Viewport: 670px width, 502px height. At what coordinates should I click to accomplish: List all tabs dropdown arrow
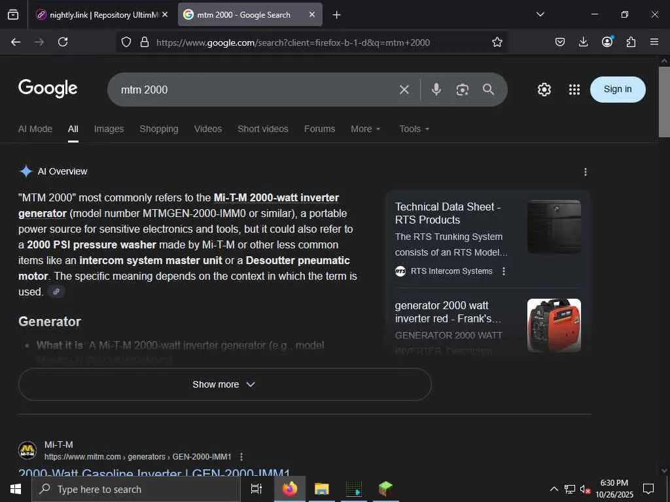540,14
